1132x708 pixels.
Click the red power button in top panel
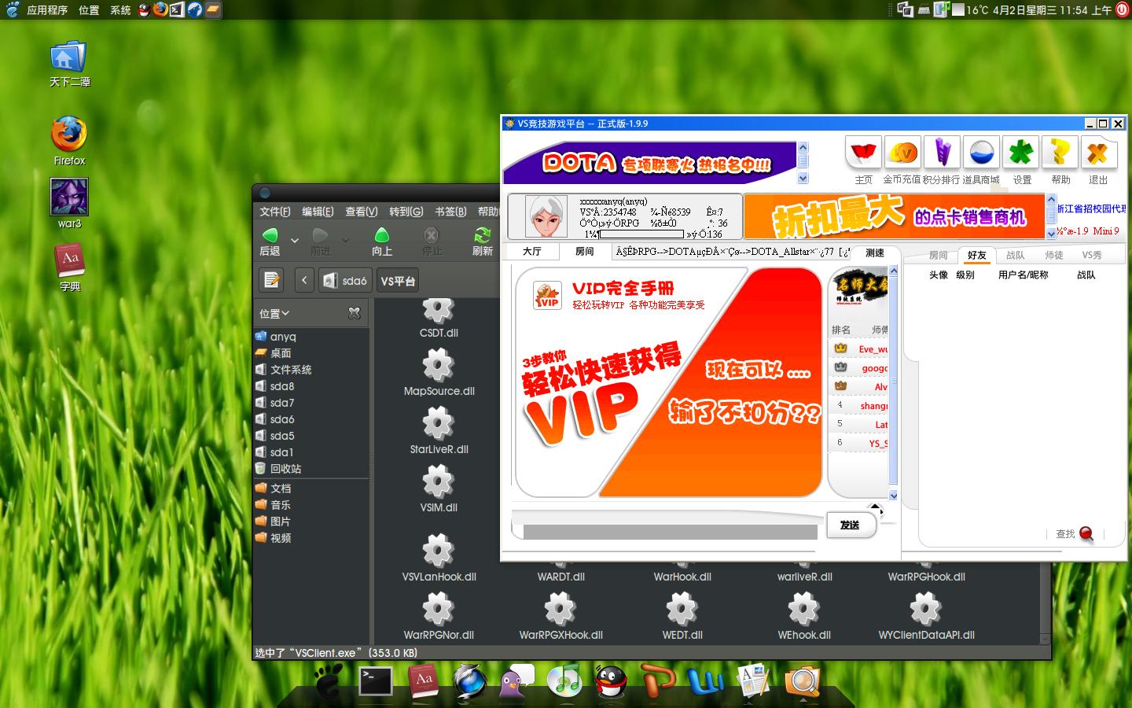coord(1122,9)
